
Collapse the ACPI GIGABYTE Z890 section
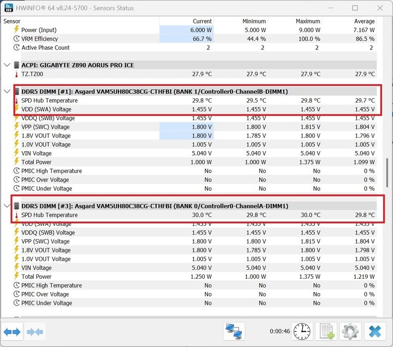[7, 65]
